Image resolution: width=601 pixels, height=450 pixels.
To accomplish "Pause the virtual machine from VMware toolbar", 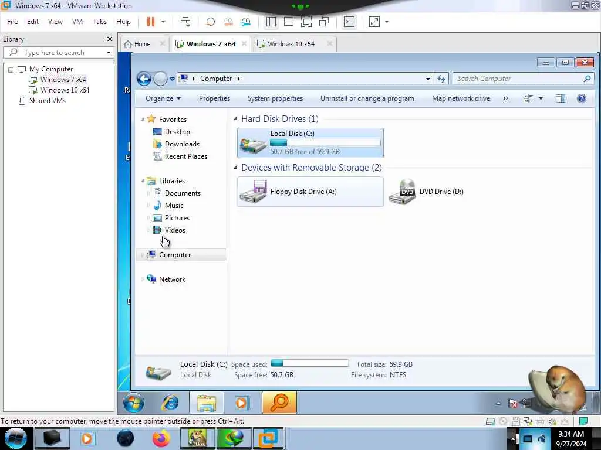I will point(151,22).
